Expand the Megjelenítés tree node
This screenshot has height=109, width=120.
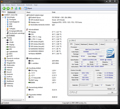3,63
